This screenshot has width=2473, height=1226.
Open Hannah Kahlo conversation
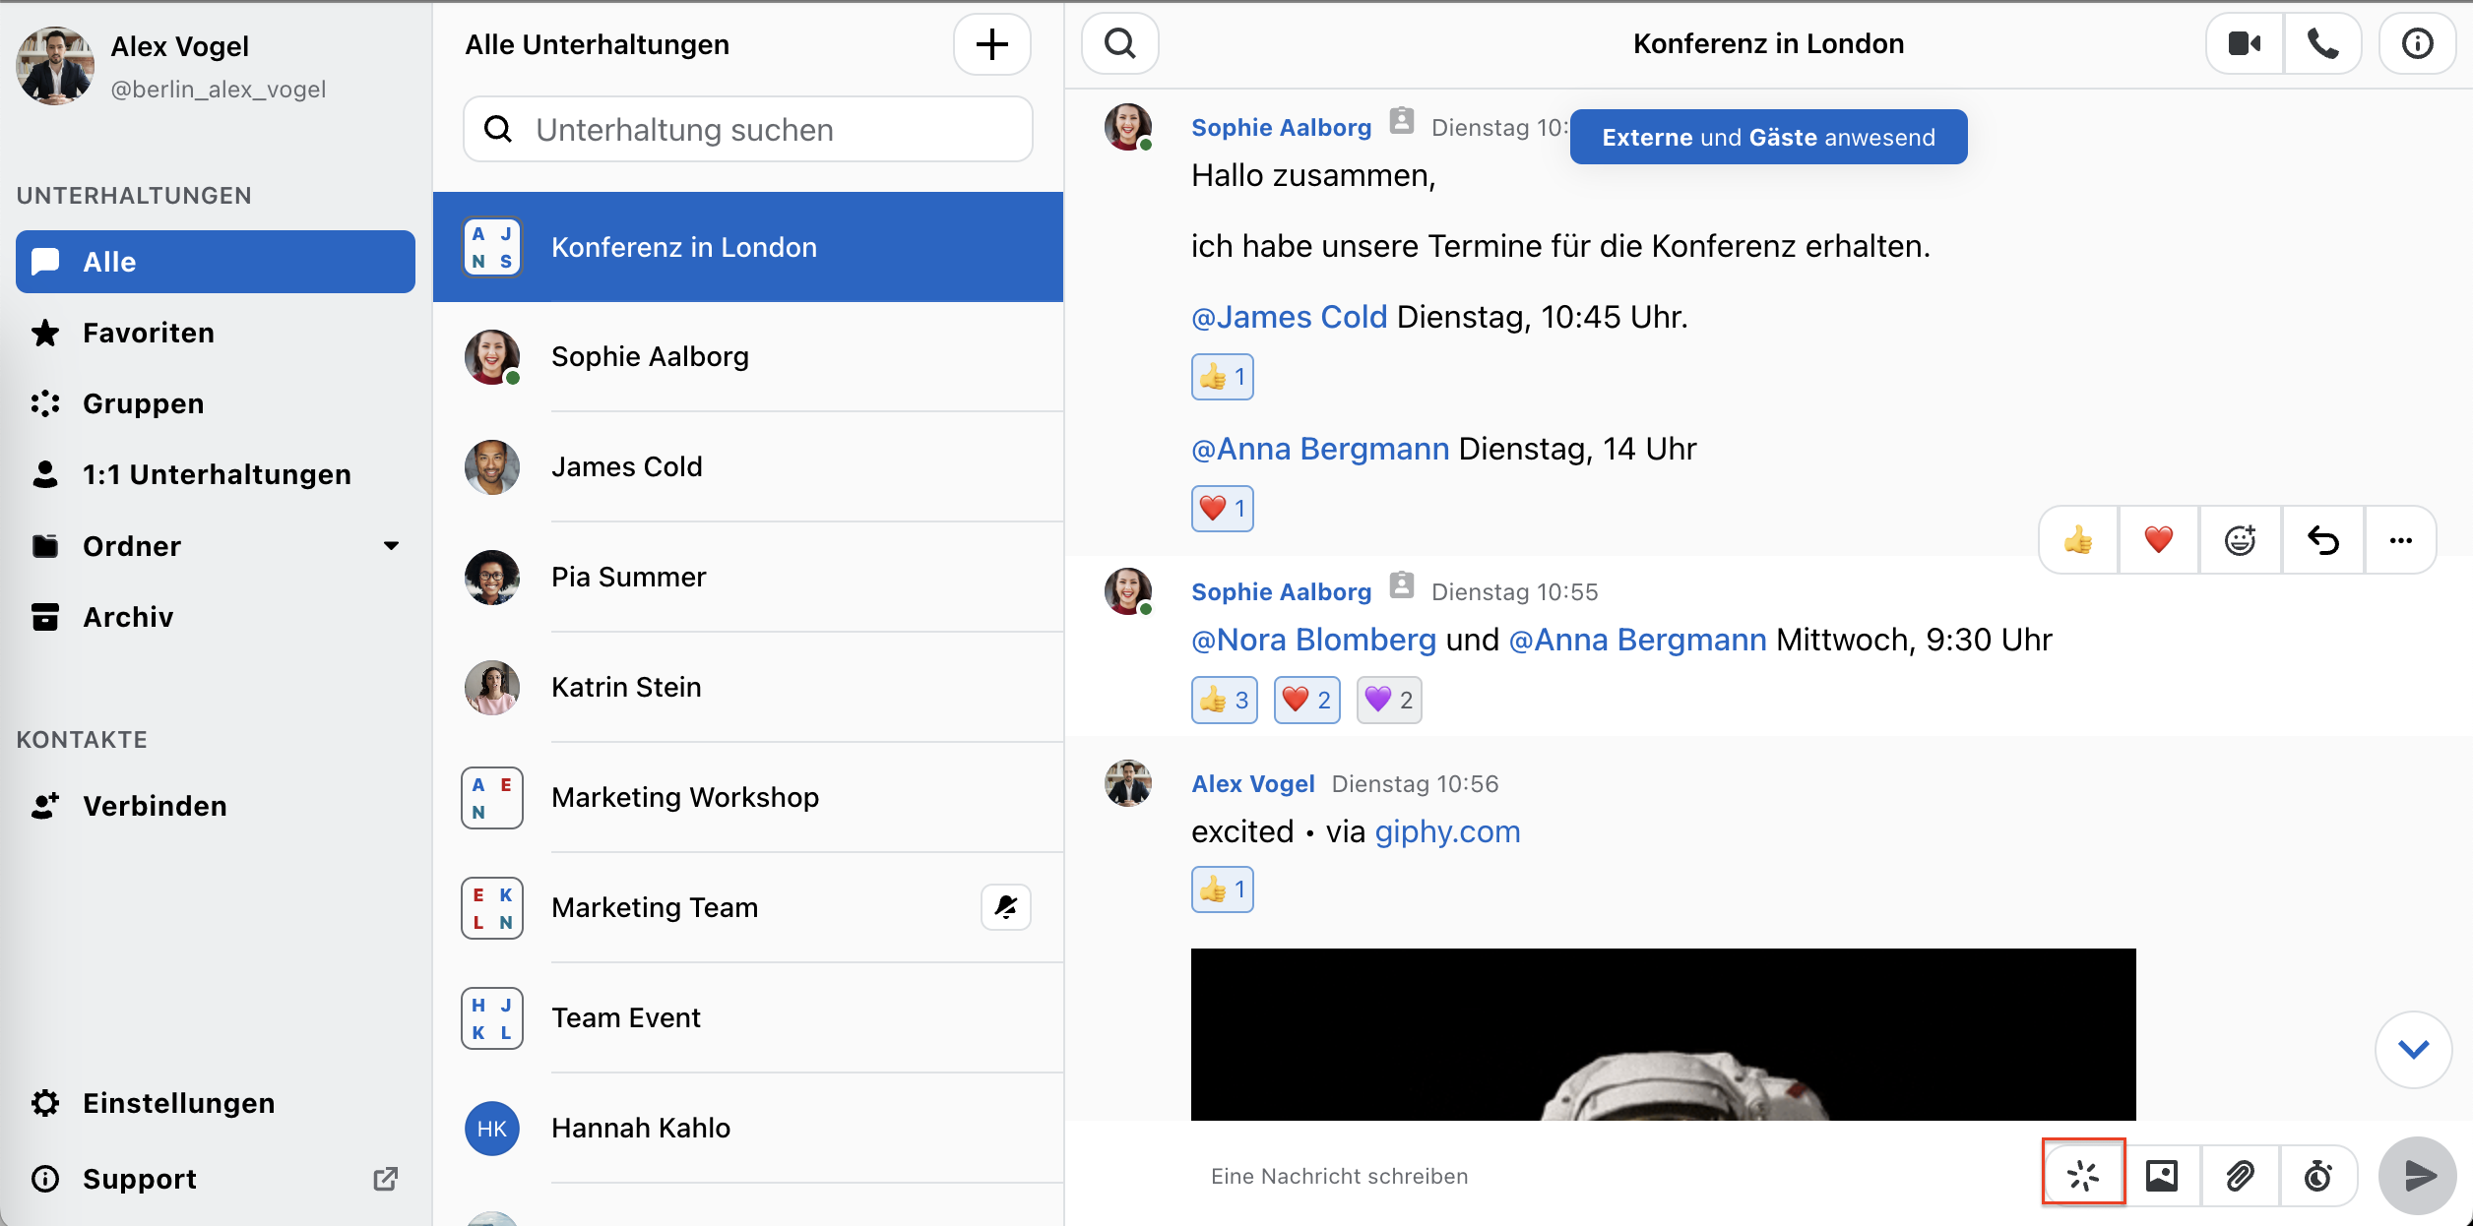click(x=747, y=1128)
